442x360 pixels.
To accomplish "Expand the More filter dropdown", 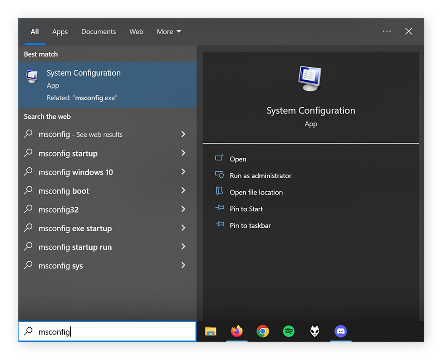I will click(x=168, y=31).
